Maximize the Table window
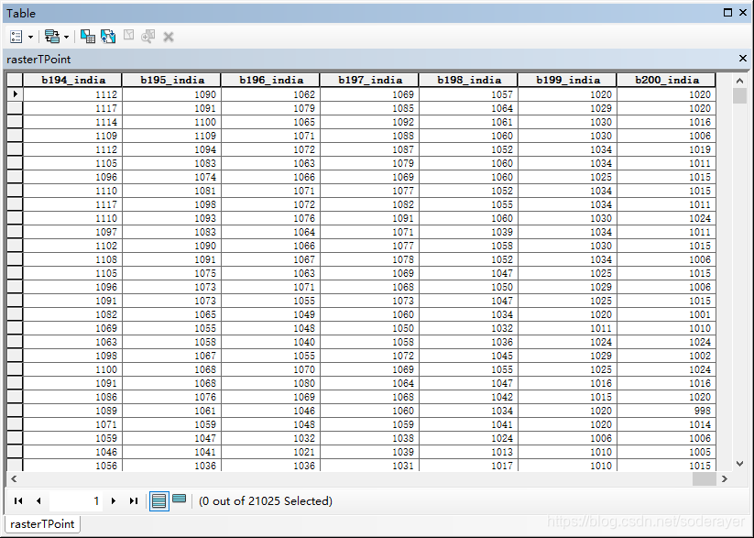The width and height of the screenshot is (754, 538). 727,13
